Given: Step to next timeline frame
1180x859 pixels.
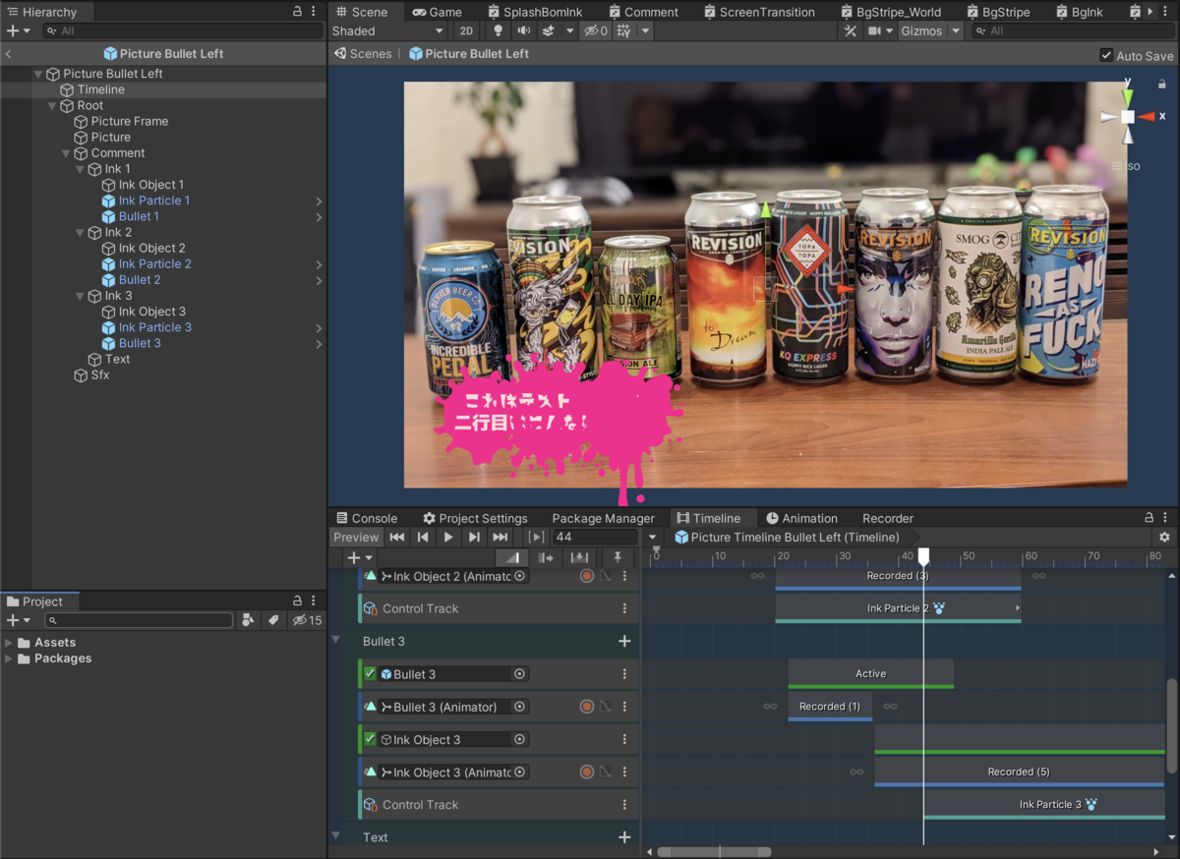Looking at the screenshot, I should (474, 537).
